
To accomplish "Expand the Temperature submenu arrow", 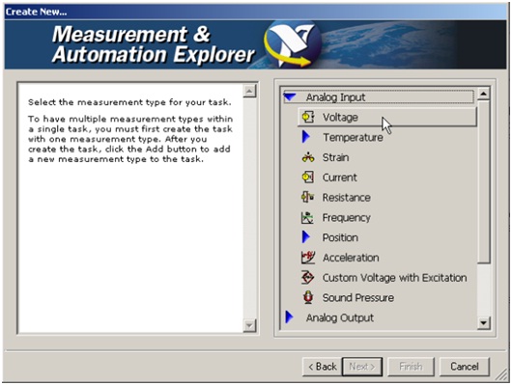I will 306,137.
